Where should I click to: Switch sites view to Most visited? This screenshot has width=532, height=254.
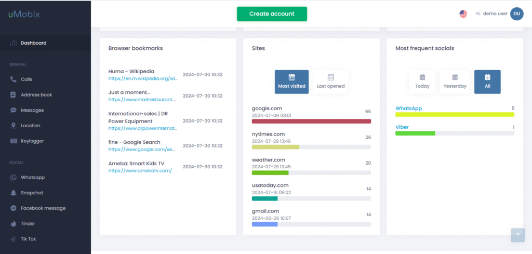coord(291,82)
